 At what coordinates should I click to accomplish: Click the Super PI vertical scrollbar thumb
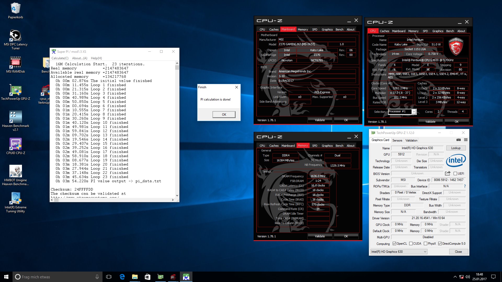[x=177, y=67]
